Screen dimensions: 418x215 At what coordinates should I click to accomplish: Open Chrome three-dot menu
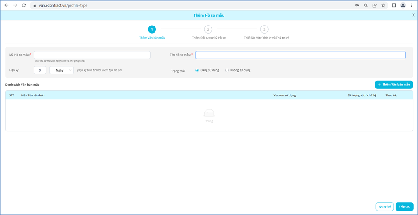pyautogui.click(x=412, y=5)
